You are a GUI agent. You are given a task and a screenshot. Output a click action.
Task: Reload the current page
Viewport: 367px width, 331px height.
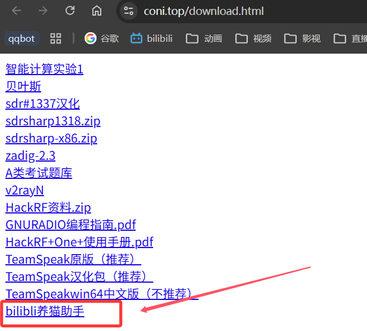point(70,11)
